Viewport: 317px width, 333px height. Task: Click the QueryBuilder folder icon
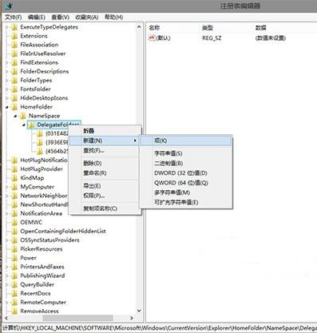point(14,284)
